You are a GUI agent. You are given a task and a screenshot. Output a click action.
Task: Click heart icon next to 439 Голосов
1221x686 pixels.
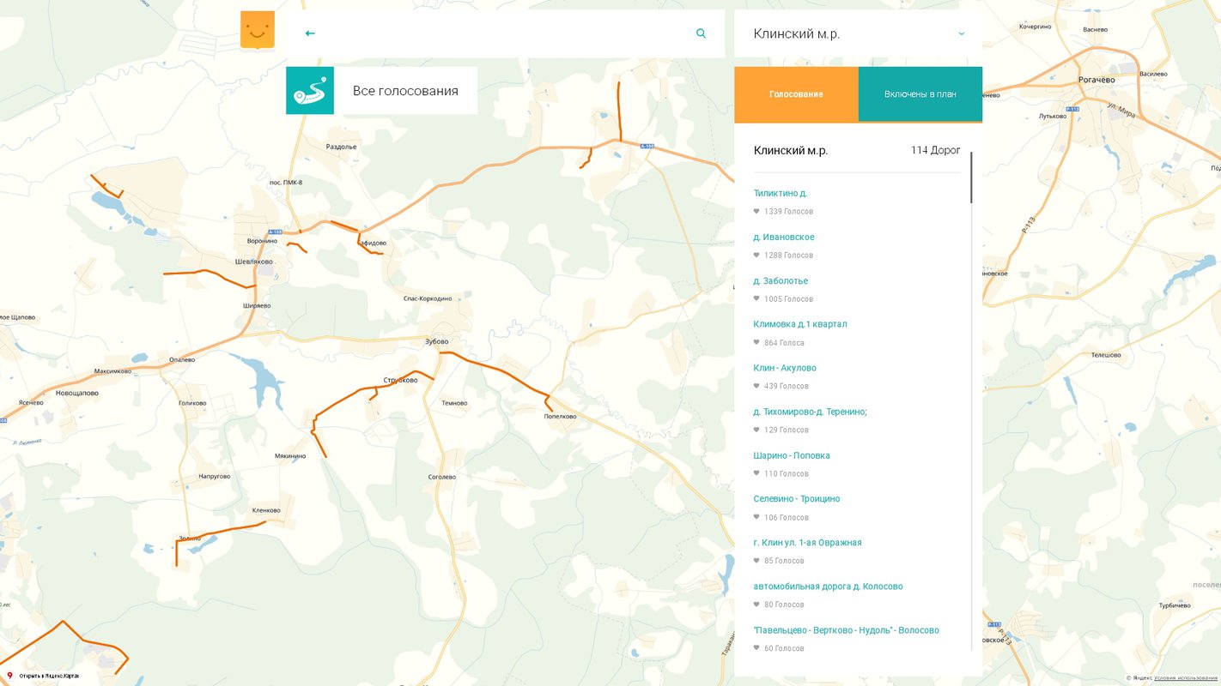[x=756, y=386]
